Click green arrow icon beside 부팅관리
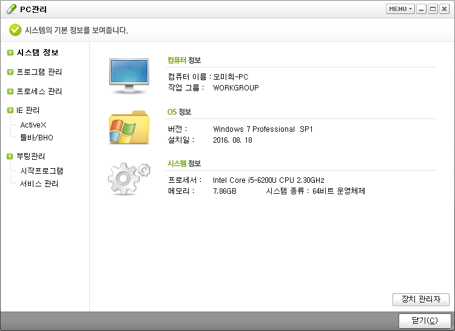The width and height of the screenshot is (455, 331). point(10,156)
